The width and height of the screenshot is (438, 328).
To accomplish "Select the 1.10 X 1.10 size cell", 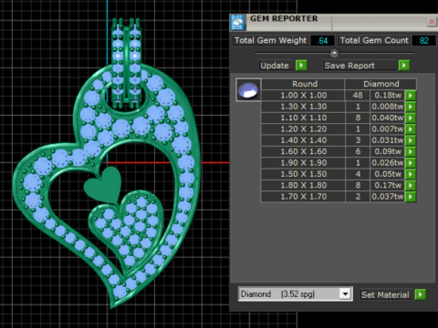I will 303,118.
